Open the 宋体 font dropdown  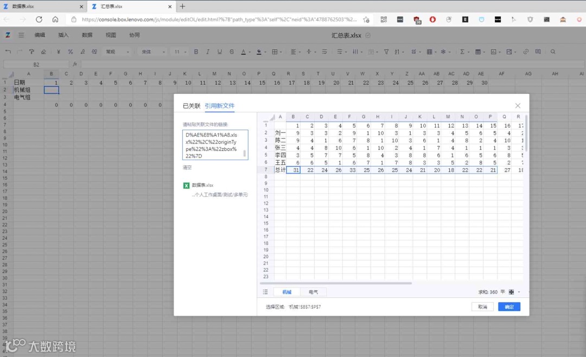(x=152, y=52)
